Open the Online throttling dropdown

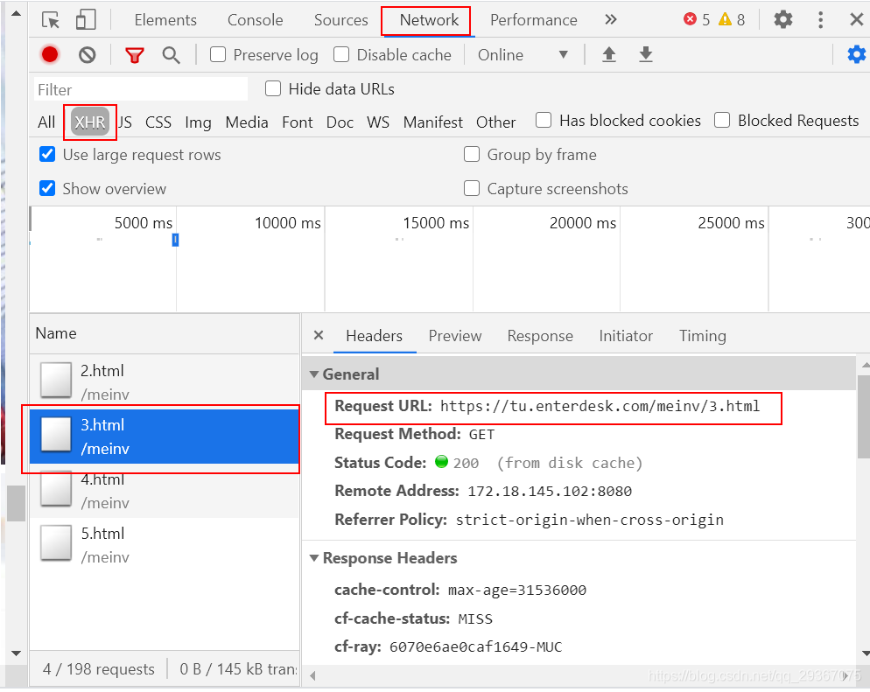pos(523,55)
